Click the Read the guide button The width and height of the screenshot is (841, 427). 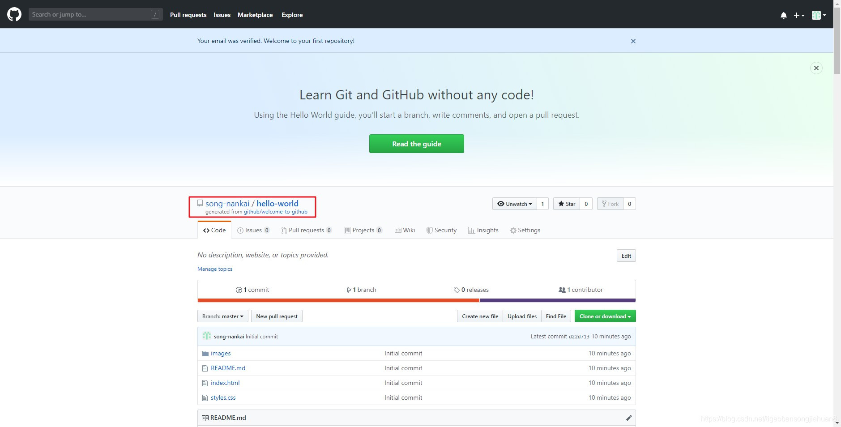point(416,144)
